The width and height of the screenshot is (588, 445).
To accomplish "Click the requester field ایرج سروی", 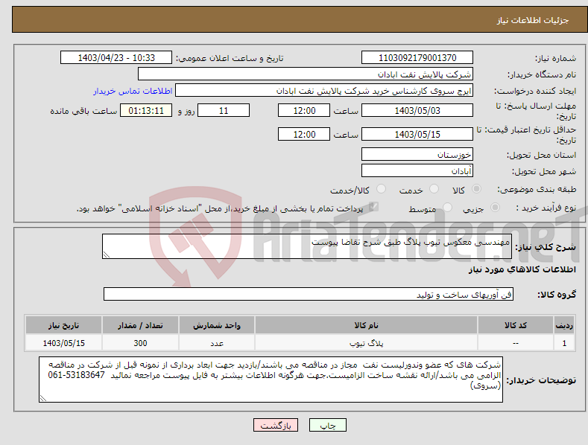I will (x=324, y=91).
